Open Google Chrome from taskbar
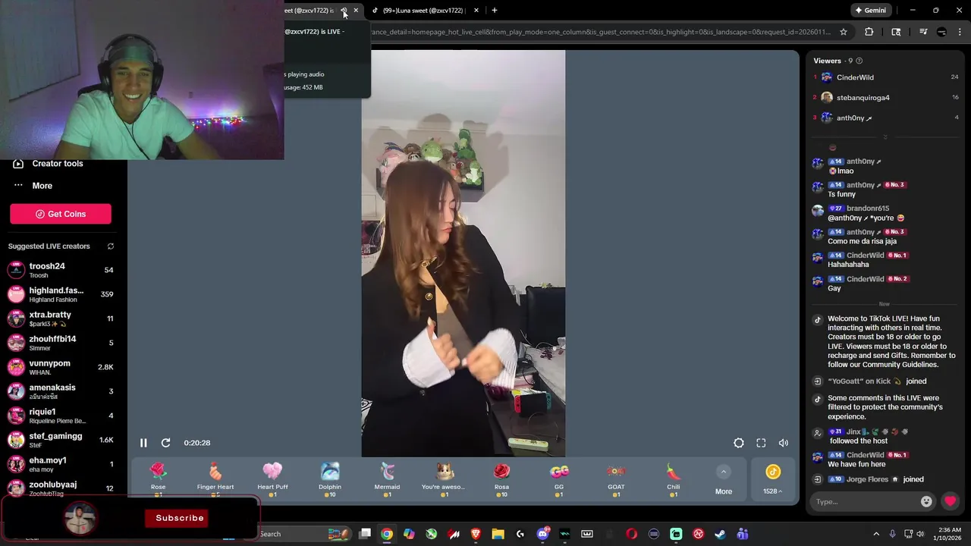This screenshot has height=546, width=971. [387, 534]
